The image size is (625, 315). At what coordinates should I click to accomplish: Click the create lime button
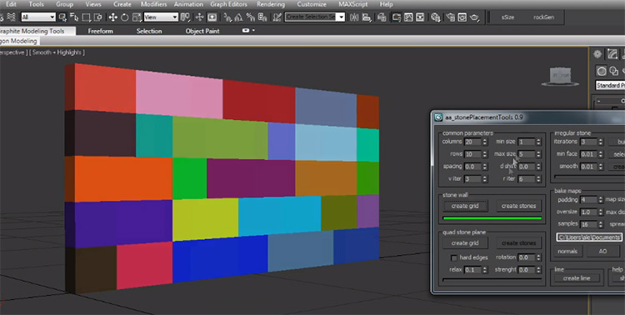coord(577,278)
